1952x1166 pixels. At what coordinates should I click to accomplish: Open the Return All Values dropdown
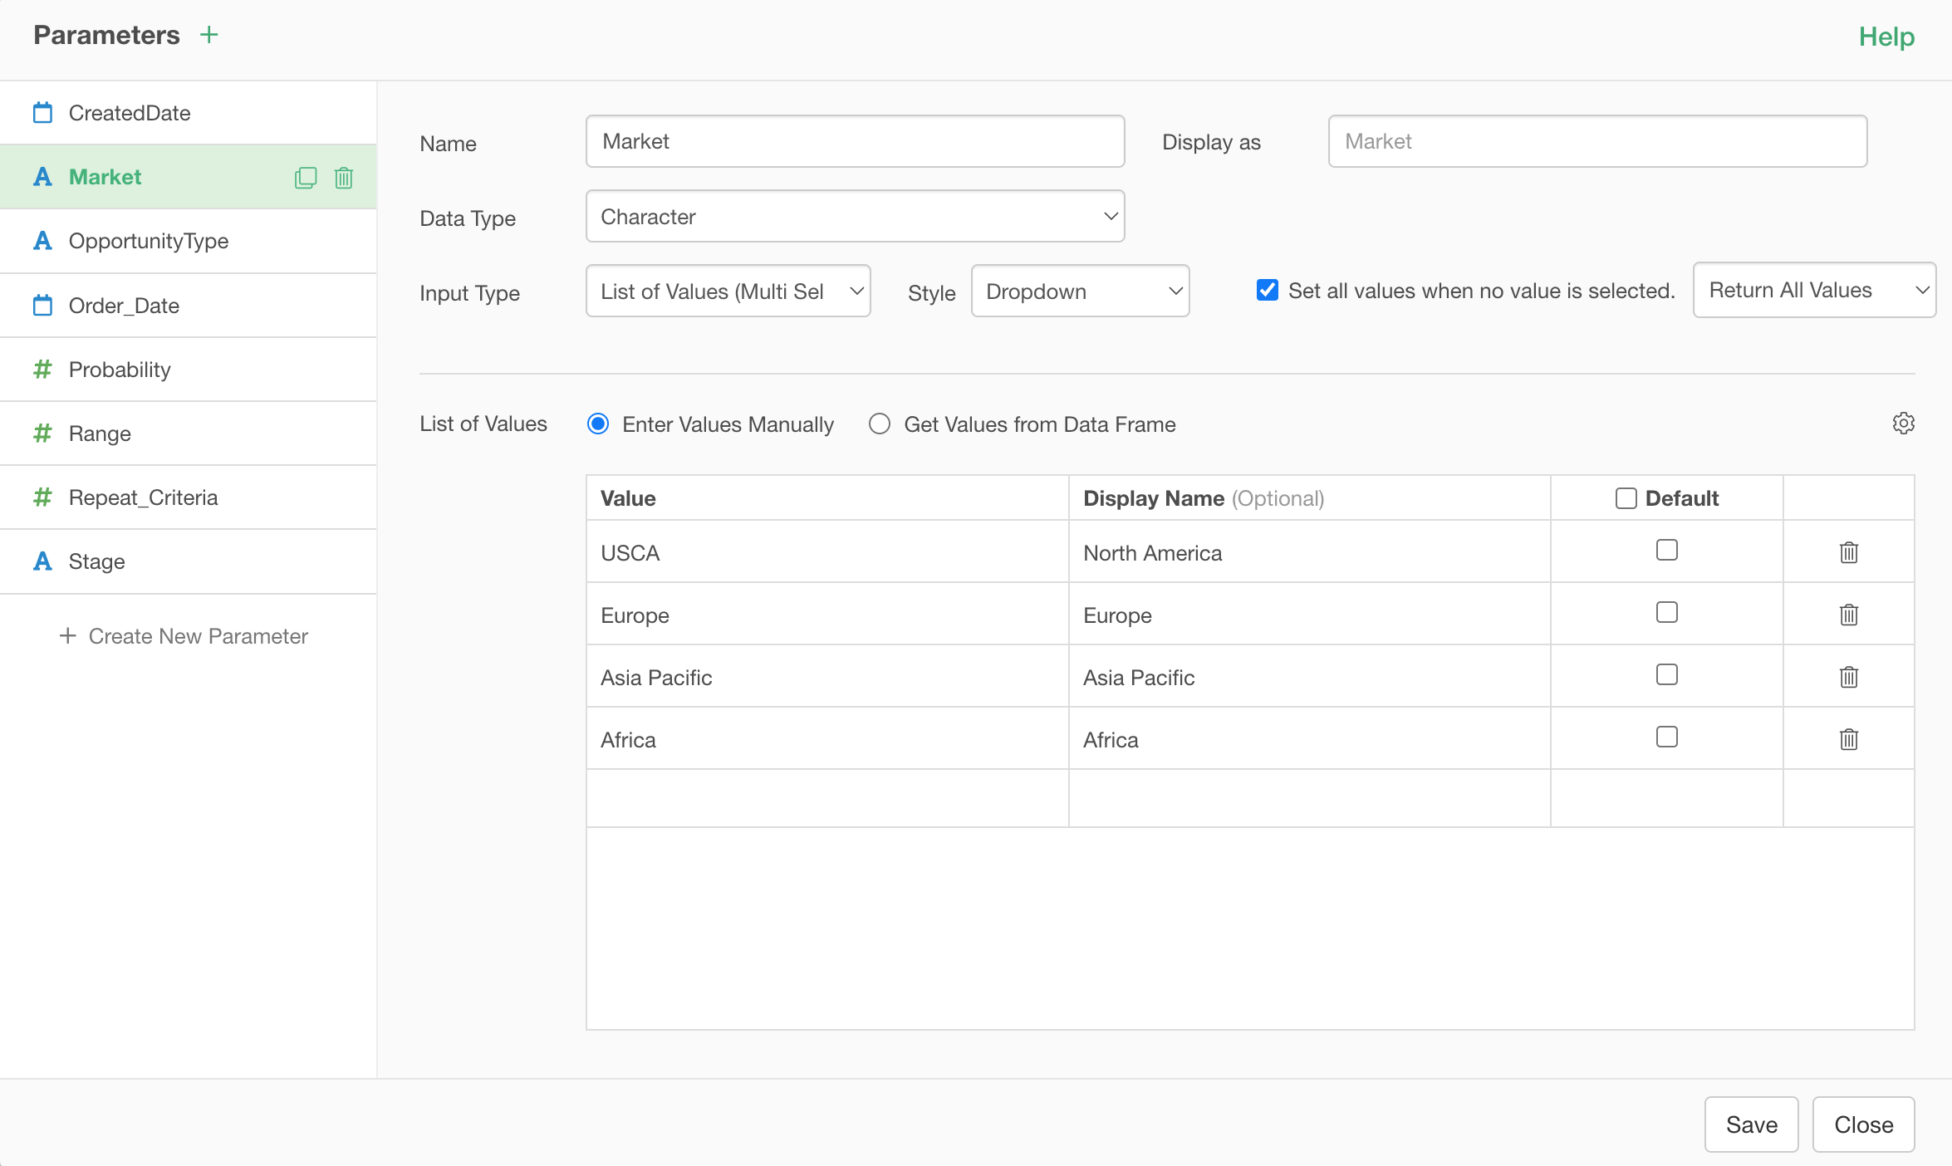1814,290
